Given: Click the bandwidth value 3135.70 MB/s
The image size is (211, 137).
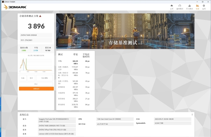Looking at the screenshot, I should coord(75,106).
